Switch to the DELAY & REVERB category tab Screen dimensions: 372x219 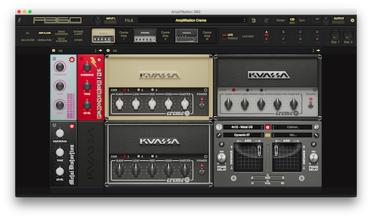[x=61, y=40]
